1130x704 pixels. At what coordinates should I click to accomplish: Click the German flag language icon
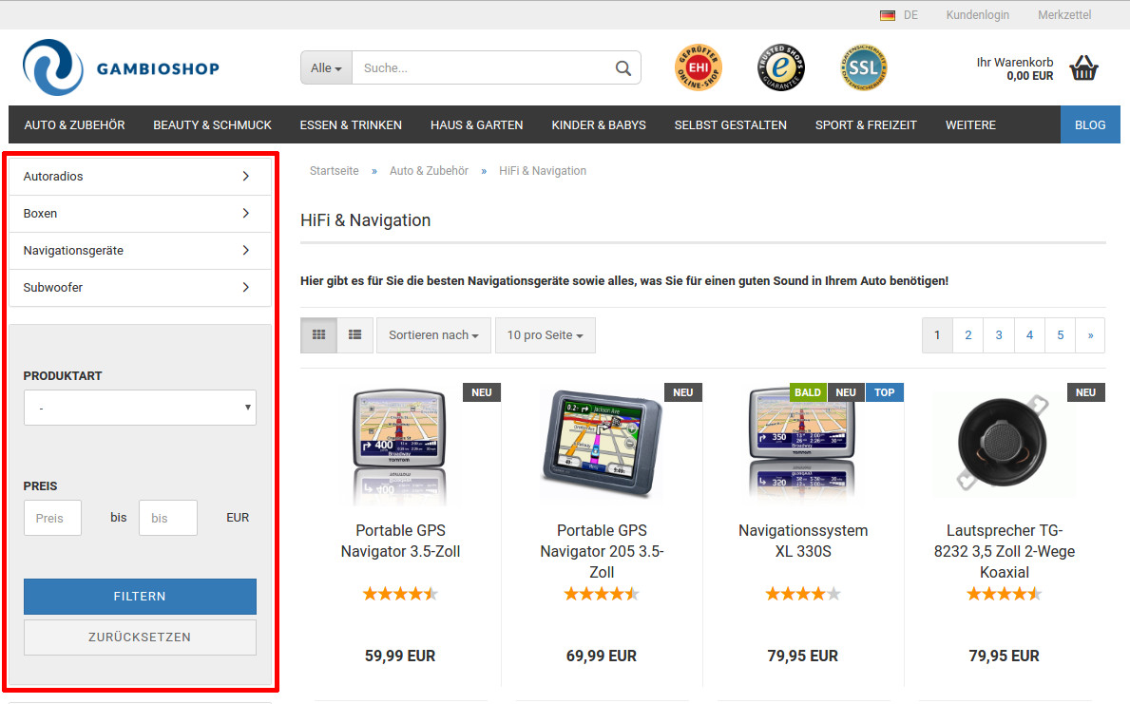point(888,15)
